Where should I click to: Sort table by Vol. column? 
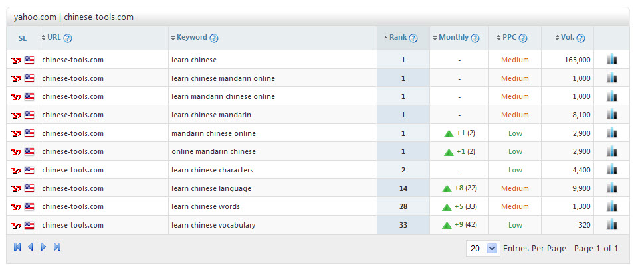tap(567, 38)
